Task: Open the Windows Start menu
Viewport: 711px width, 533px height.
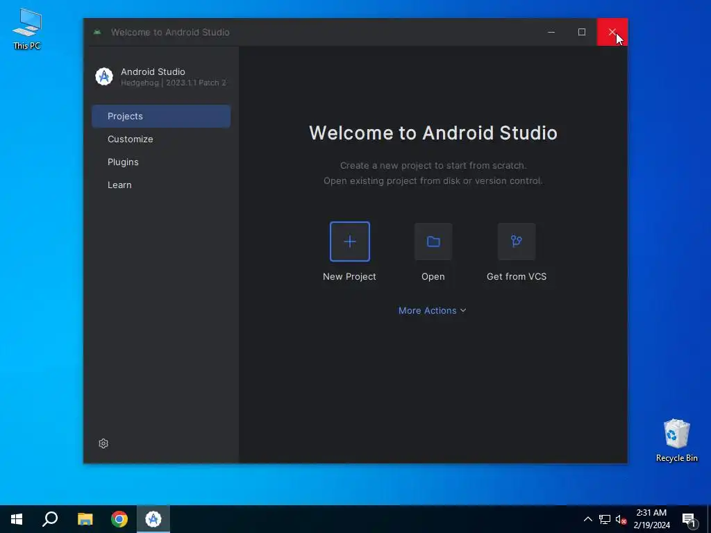Action: coord(17,519)
